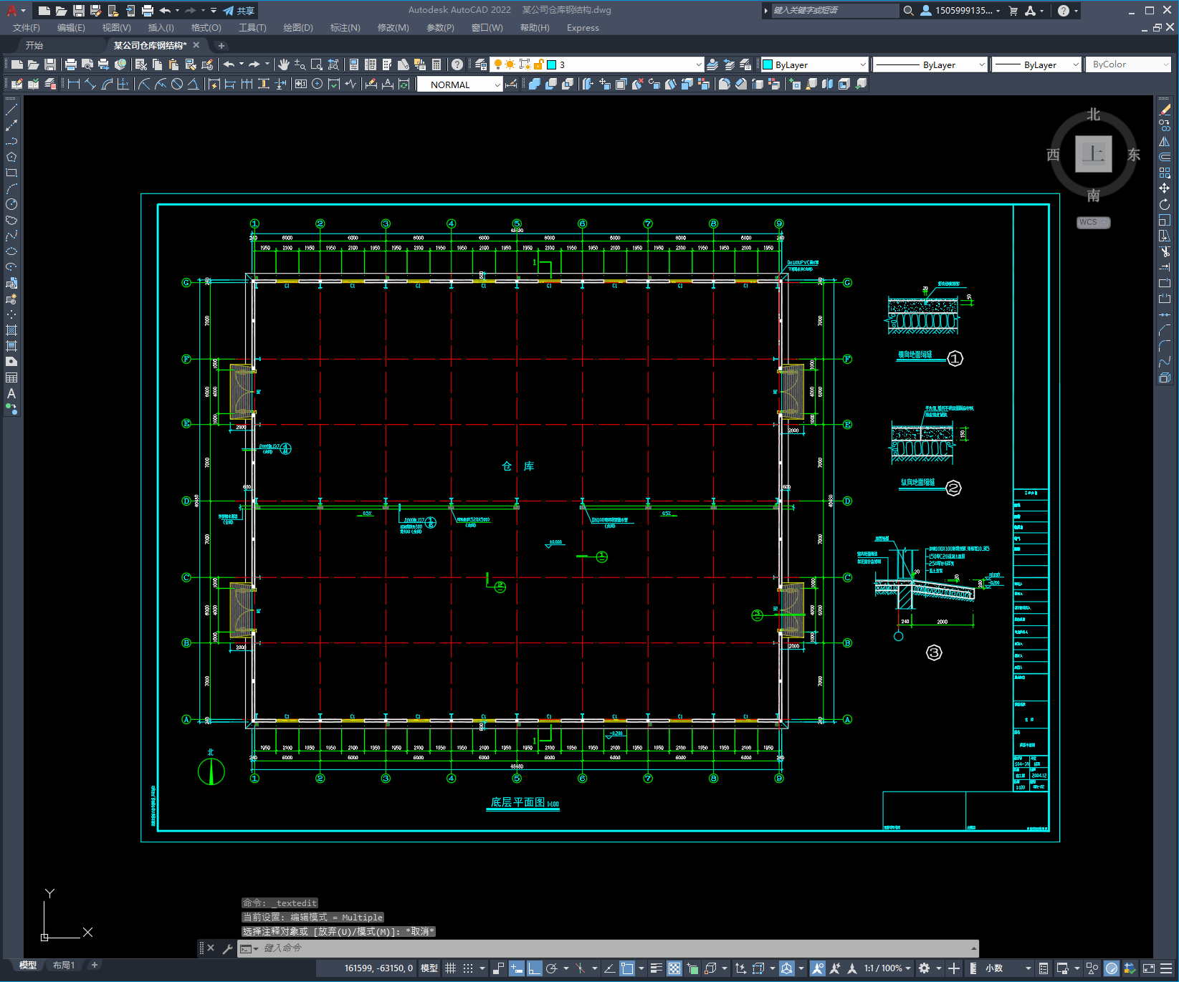Select the Erase modify tool
Screen dimensions: 1179x982
(1165, 110)
